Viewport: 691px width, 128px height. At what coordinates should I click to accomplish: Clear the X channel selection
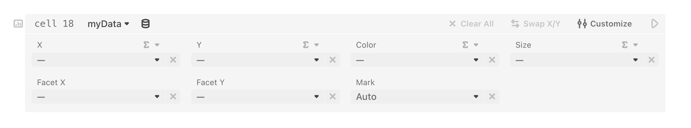click(173, 60)
